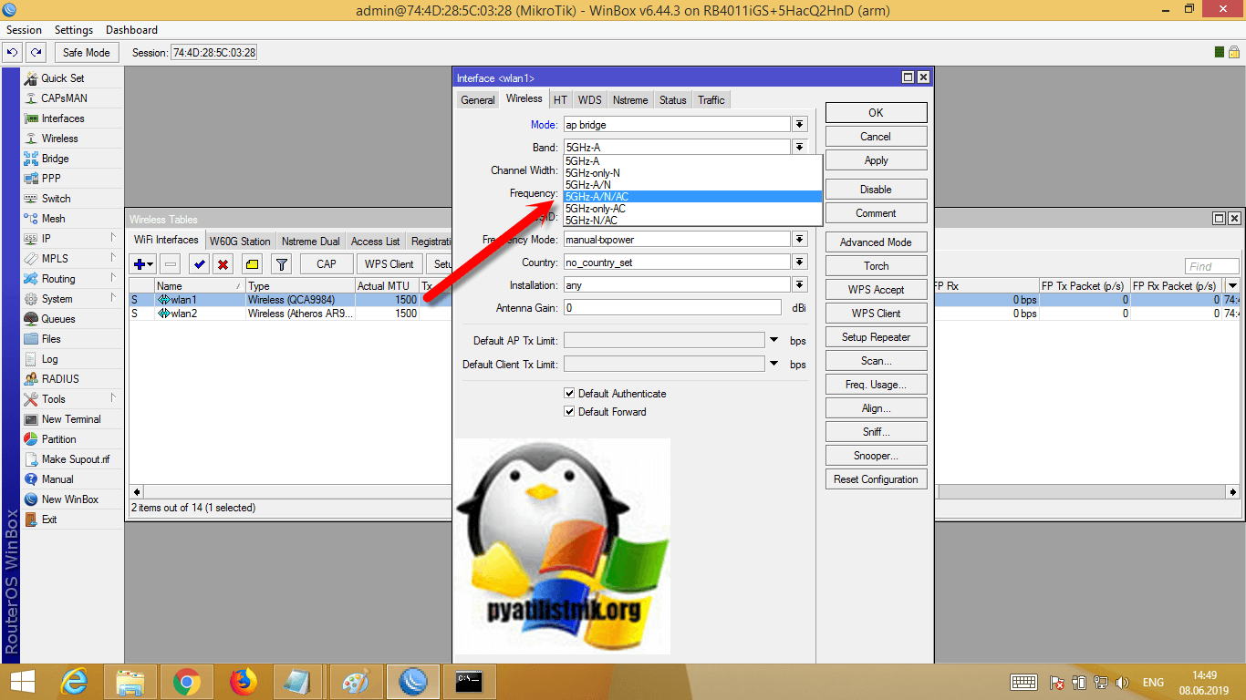Viewport: 1246px width, 700px height.
Task: Open the Country dropdown list
Action: pyautogui.click(x=799, y=262)
